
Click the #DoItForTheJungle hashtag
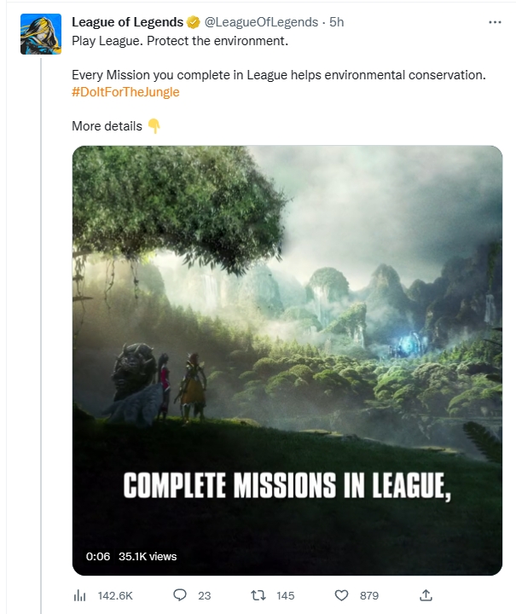(125, 92)
